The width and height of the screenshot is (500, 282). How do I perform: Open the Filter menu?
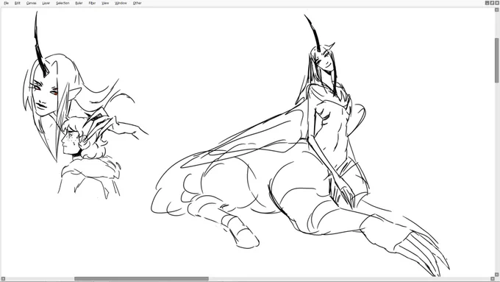pos(92,3)
